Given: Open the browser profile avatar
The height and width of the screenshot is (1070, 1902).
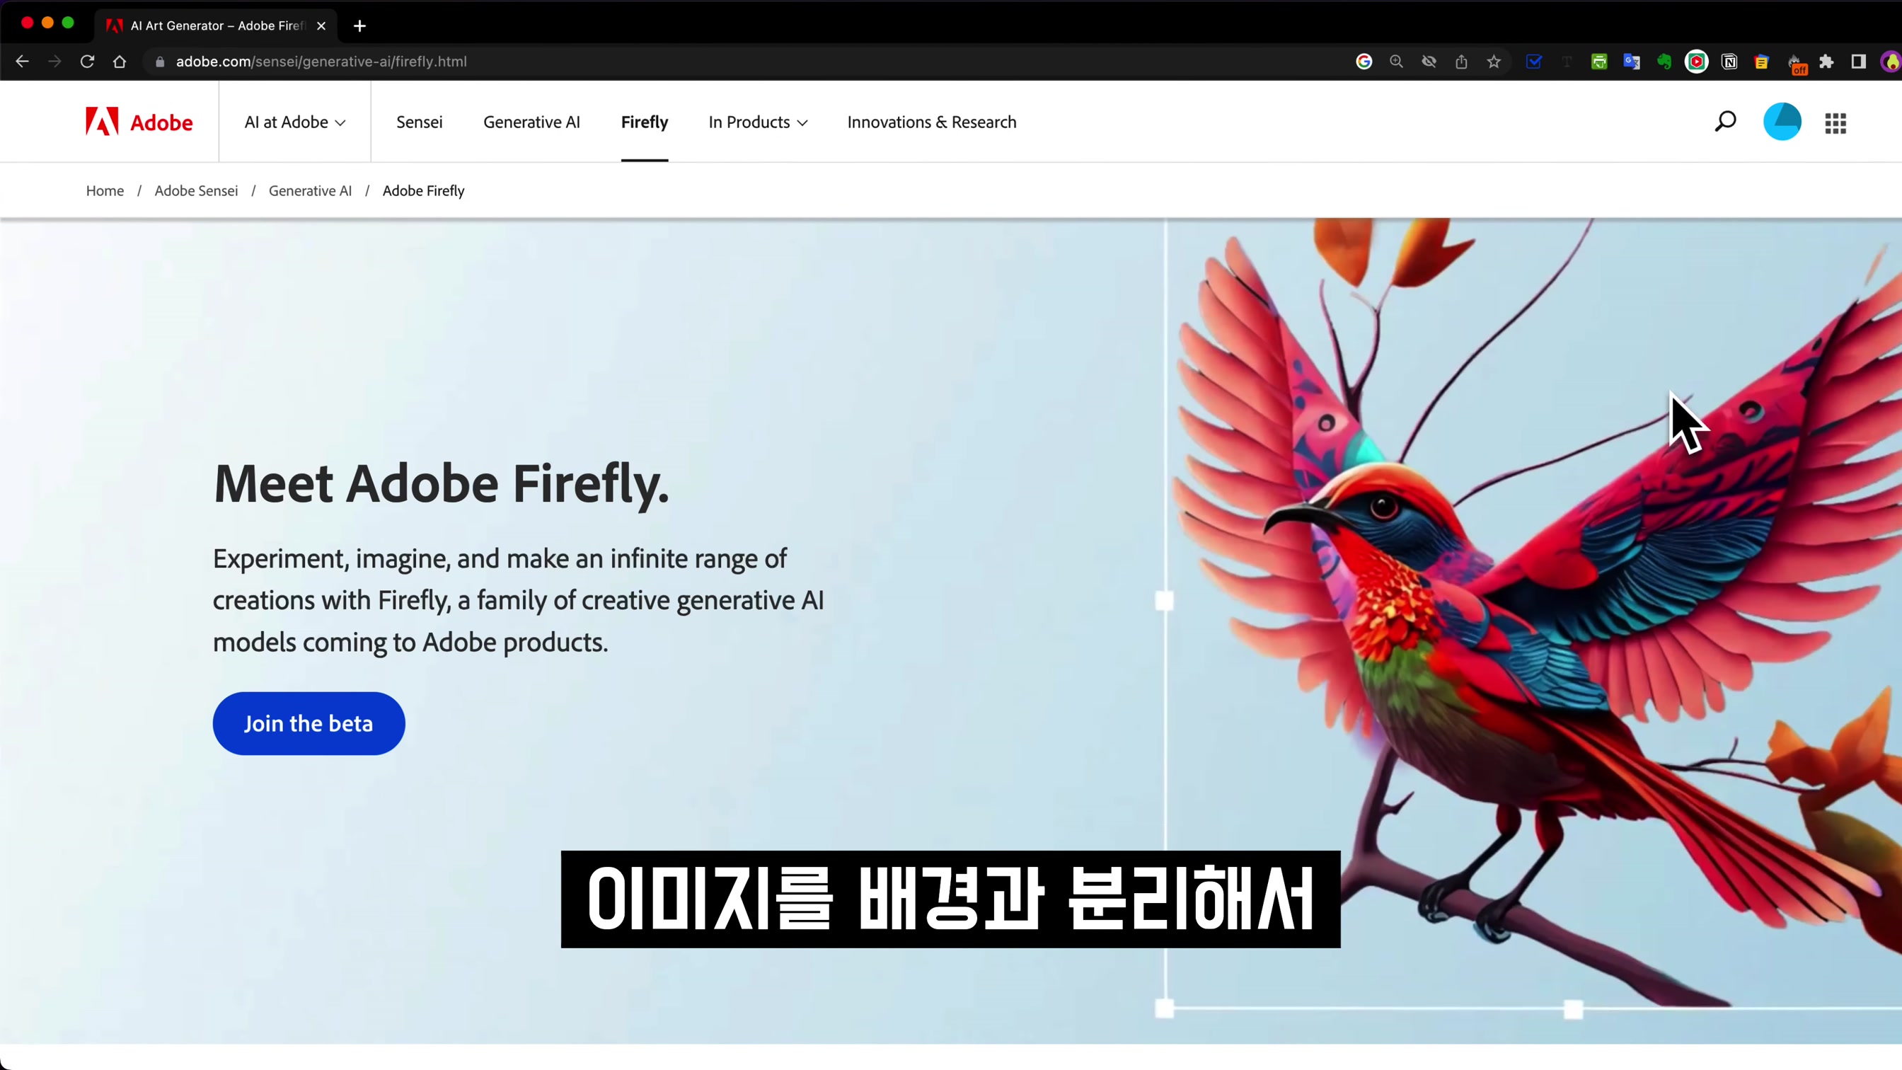Looking at the screenshot, I should coord(1891,62).
